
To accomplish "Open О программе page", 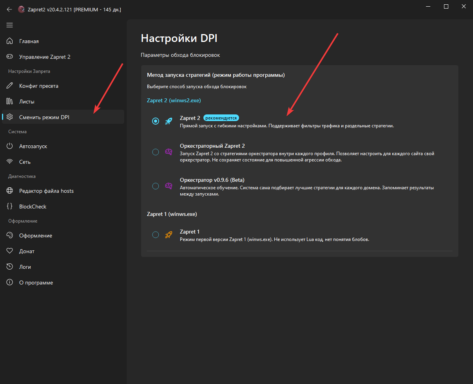I will pos(63,283).
